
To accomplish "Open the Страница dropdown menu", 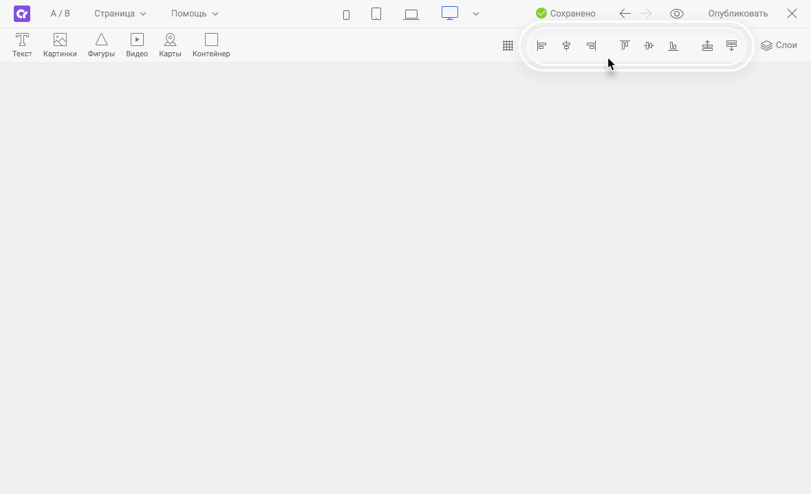I will point(120,14).
